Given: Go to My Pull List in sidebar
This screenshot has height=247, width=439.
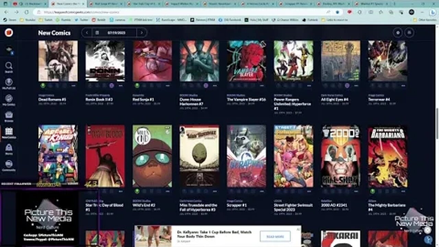Looking at the screenshot, I should (x=9, y=83).
